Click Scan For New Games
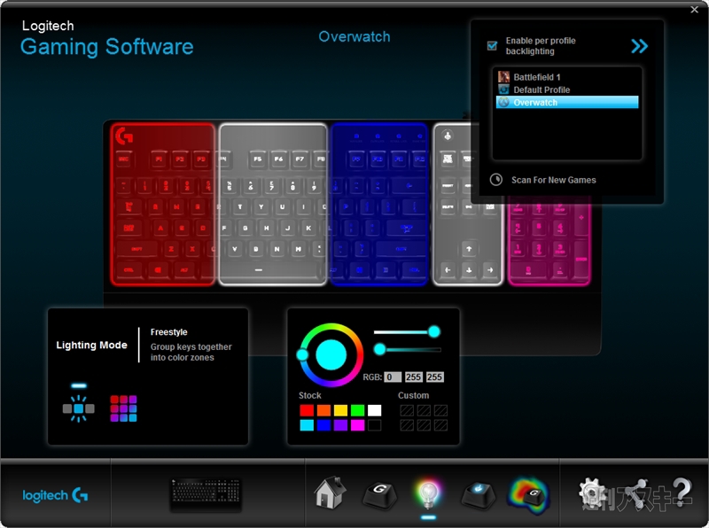Viewport: 709px width, 528px height. 553,180
